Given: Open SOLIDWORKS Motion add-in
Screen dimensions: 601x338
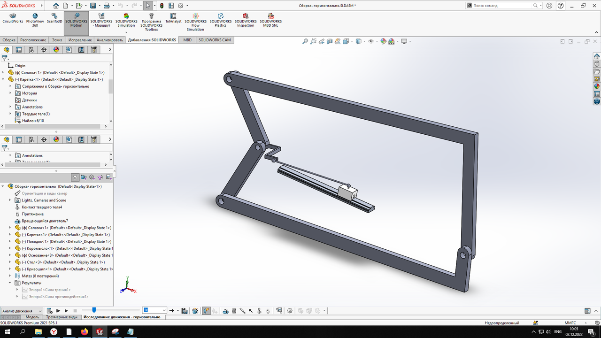Looking at the screenshot, I should [76, 23].
